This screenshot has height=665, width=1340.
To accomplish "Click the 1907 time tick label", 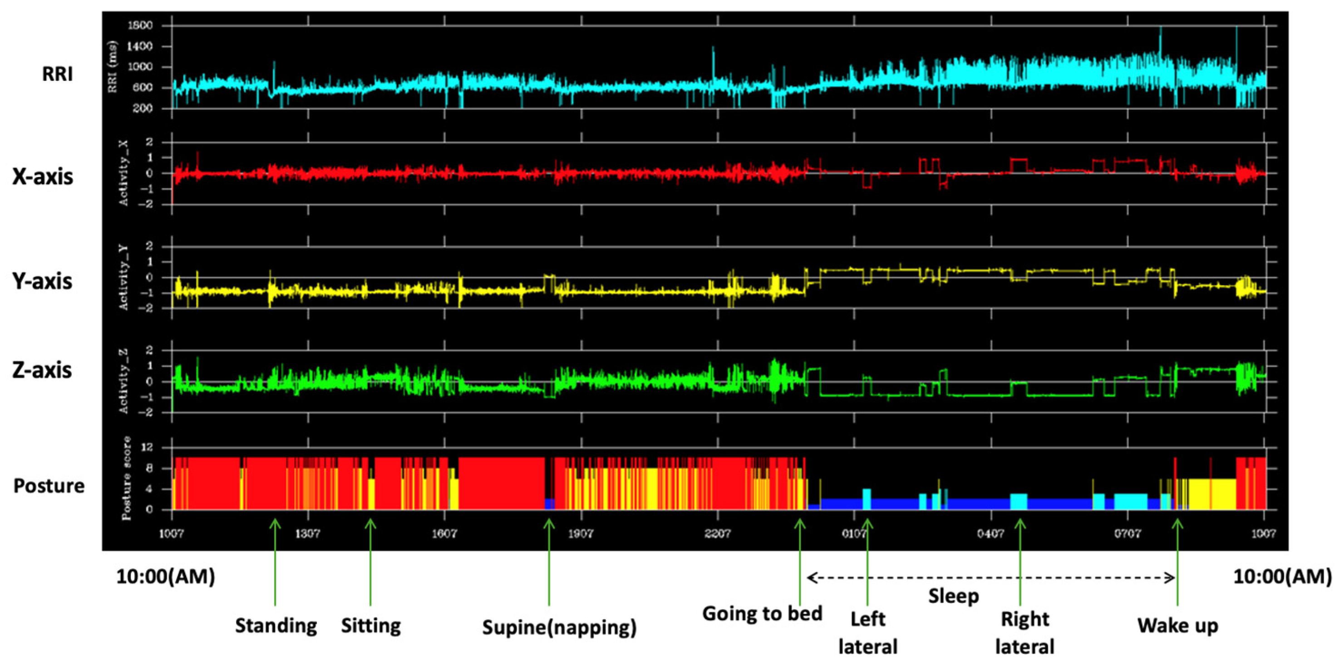I will coord(581,533).
